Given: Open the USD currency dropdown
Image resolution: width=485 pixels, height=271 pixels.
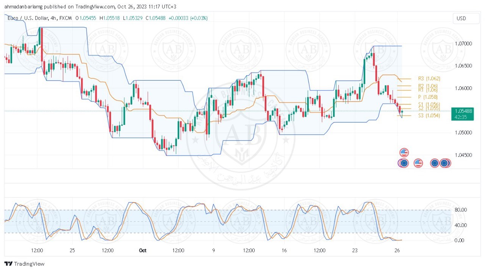Looking at the screenshot, I should click(x=465, y=19).
